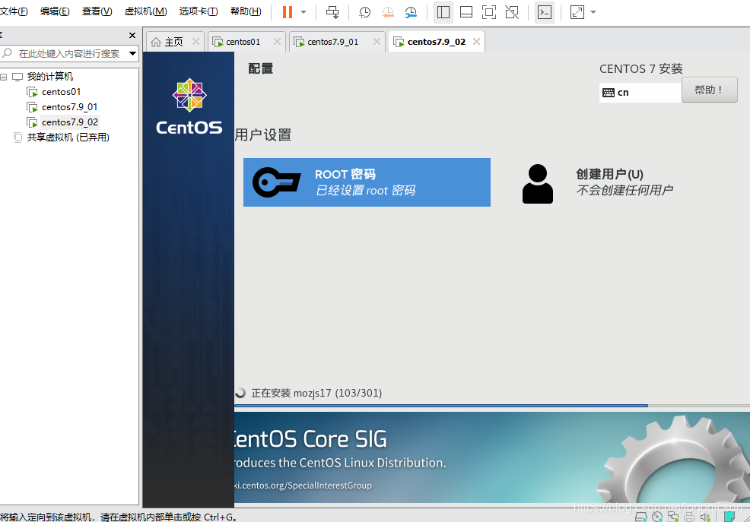Close the centos01 tab
This screenshot has width=750, height=522.
277,42
